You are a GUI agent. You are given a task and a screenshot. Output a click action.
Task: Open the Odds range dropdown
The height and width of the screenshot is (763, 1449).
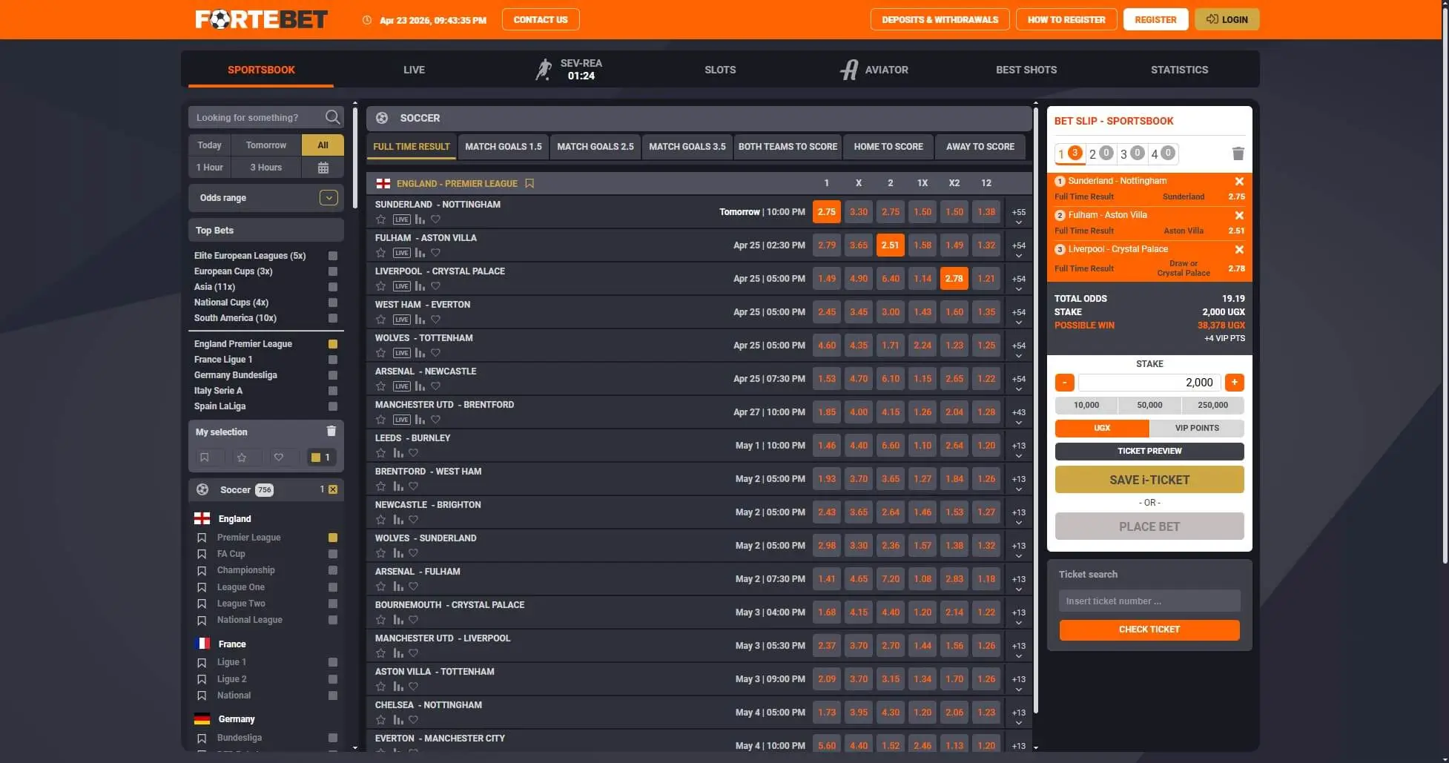pyautogui.click(x=329, y=197)
